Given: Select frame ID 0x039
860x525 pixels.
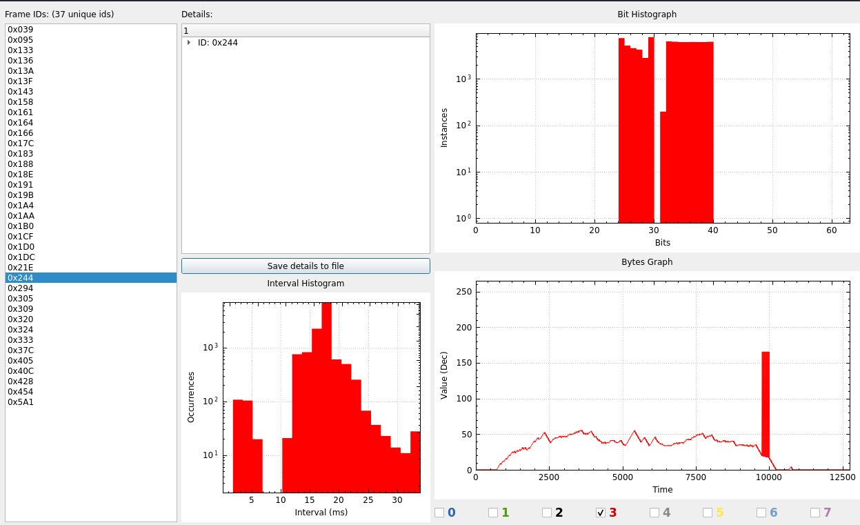Looking at the screenshot, I should 21,30.
